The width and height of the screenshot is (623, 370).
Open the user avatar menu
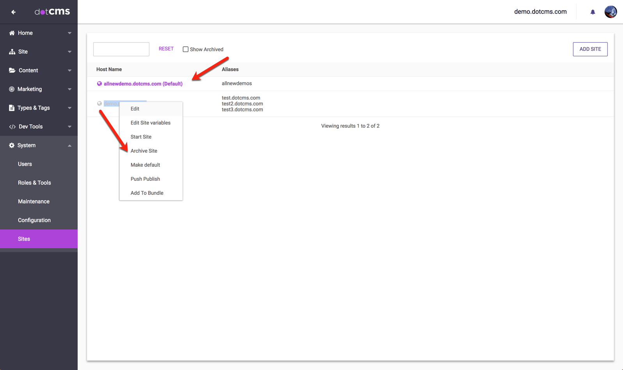pyautogui.click(x=610, y=12)
